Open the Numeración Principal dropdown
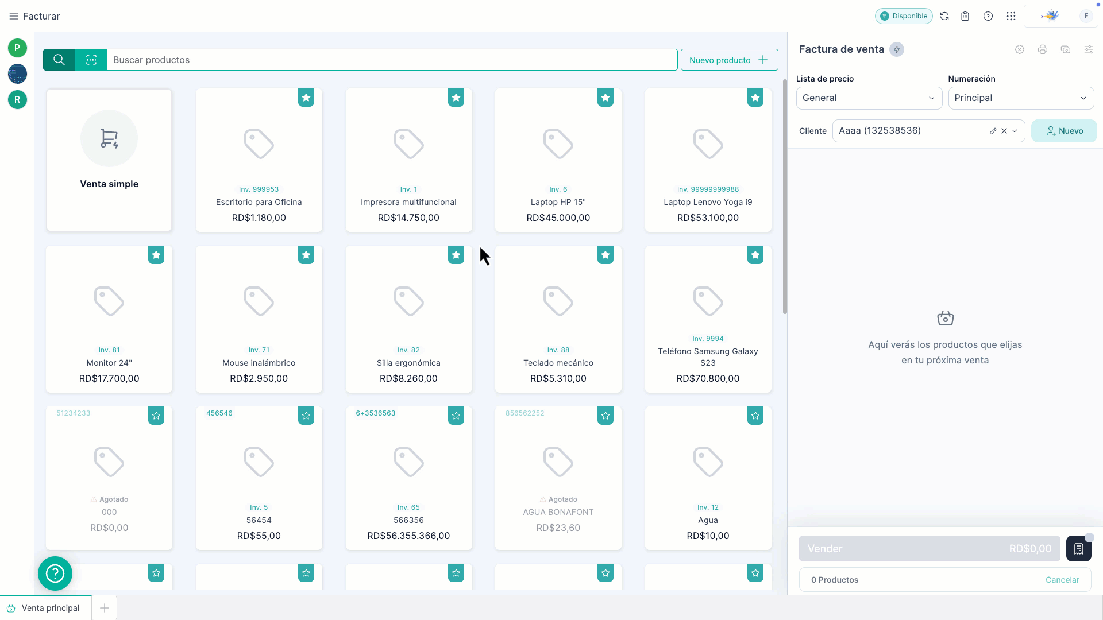1103x620 pixels. [1020, 98]
